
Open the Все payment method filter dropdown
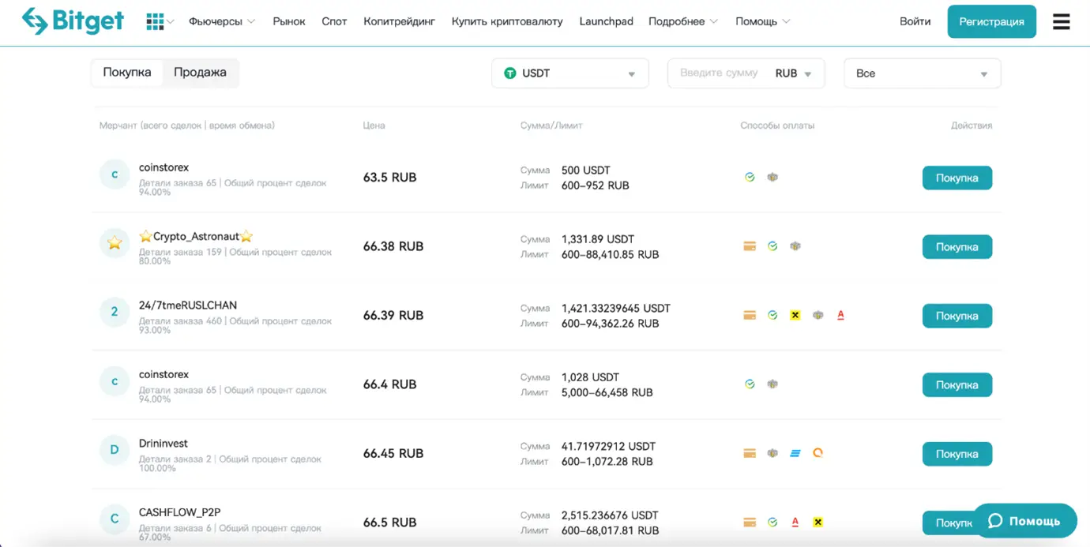pyautogui.click(x=923, y=73)
